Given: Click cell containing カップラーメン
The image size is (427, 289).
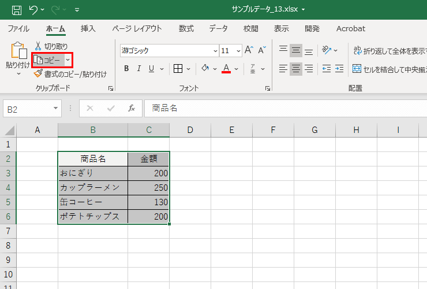Looking at the screenshot, I should pyautogui.click(x=93, y=188).
